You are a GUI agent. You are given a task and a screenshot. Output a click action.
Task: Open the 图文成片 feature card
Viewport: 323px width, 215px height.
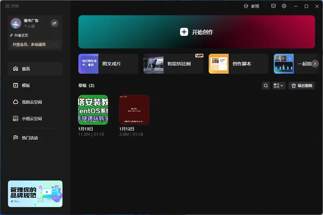click(108, 64)
